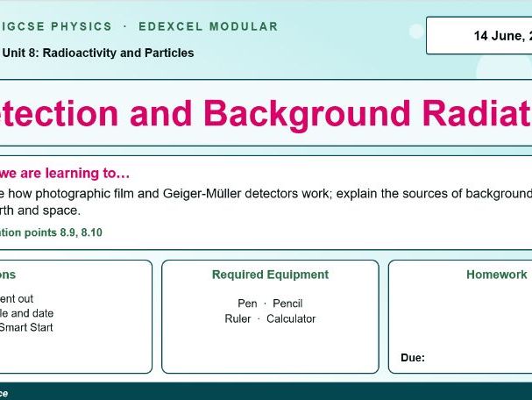Select the word 'Calculator' in equipment list
This screenshot has height=400, width=532.
pyautogui.click(x=291, y=318)
